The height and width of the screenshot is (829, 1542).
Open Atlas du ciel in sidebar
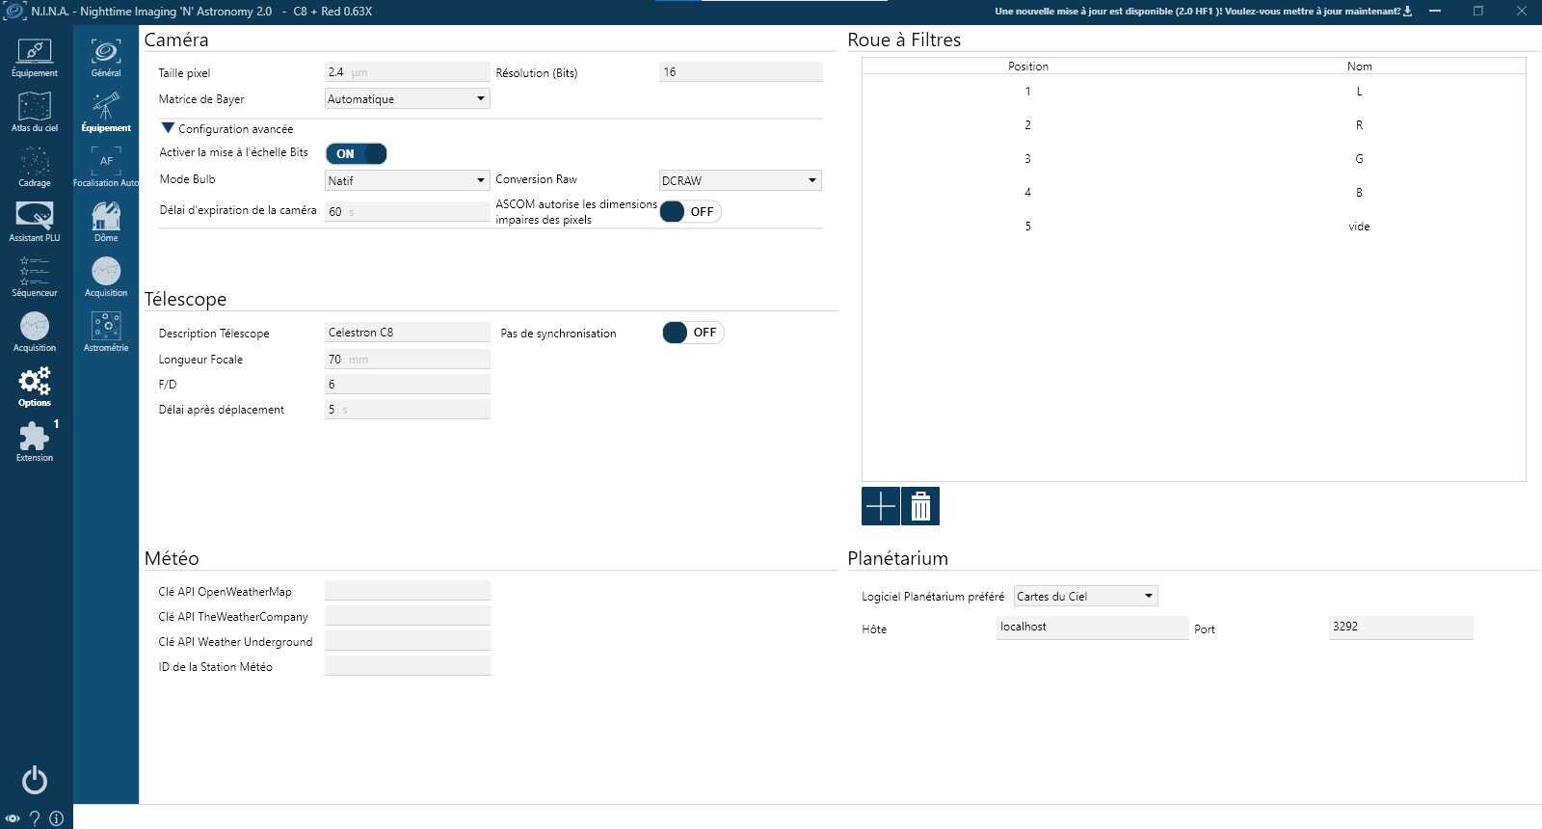pos(35,113)
